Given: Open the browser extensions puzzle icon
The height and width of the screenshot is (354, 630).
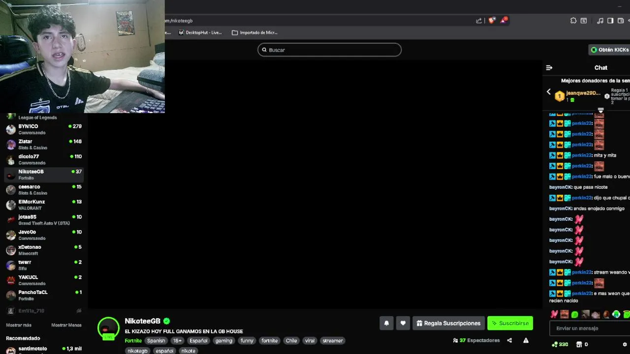Looking at the screenshot, I should point(573,21).
